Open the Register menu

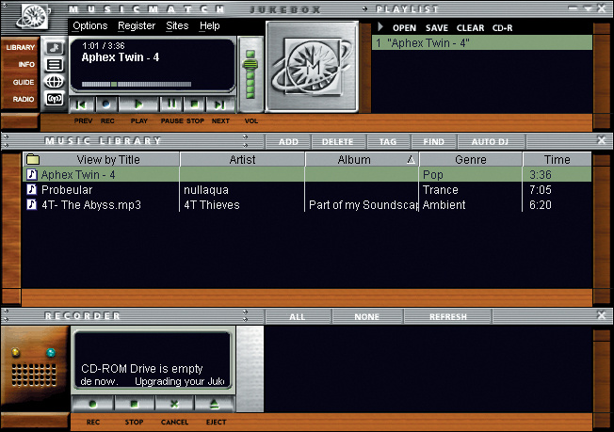tap(137, 25)
